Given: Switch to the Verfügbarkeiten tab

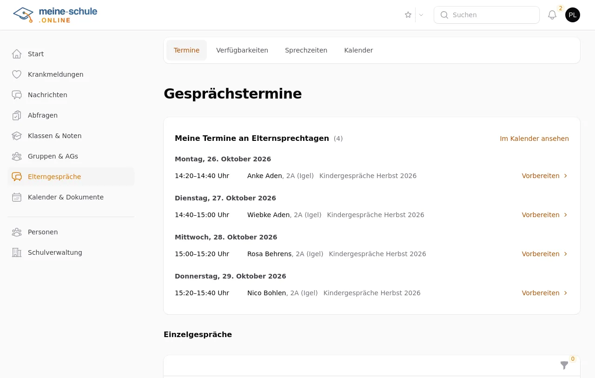Looking at the screenshot, I should pyautogui.click(x=242, y=50).
